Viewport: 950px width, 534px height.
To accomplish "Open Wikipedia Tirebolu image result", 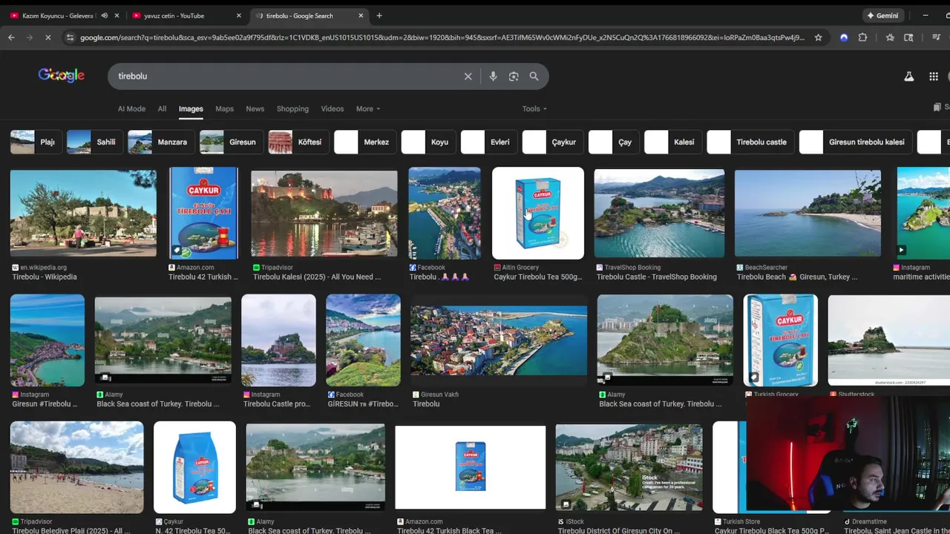I will point(83,213).
